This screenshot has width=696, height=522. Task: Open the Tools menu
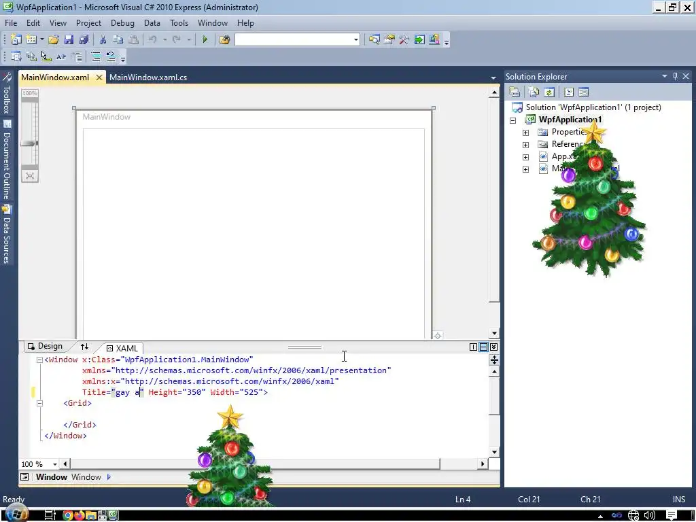point(179,23)
